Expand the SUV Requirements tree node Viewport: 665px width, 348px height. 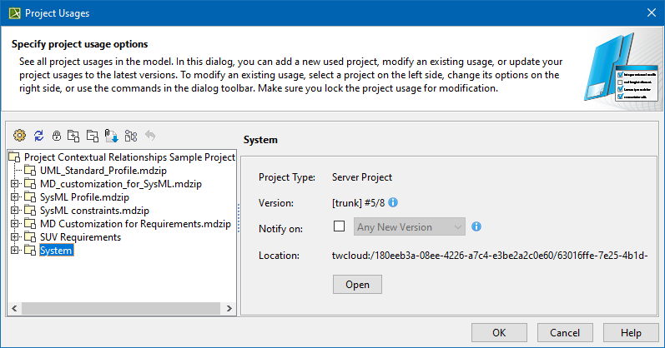point(14,237)
